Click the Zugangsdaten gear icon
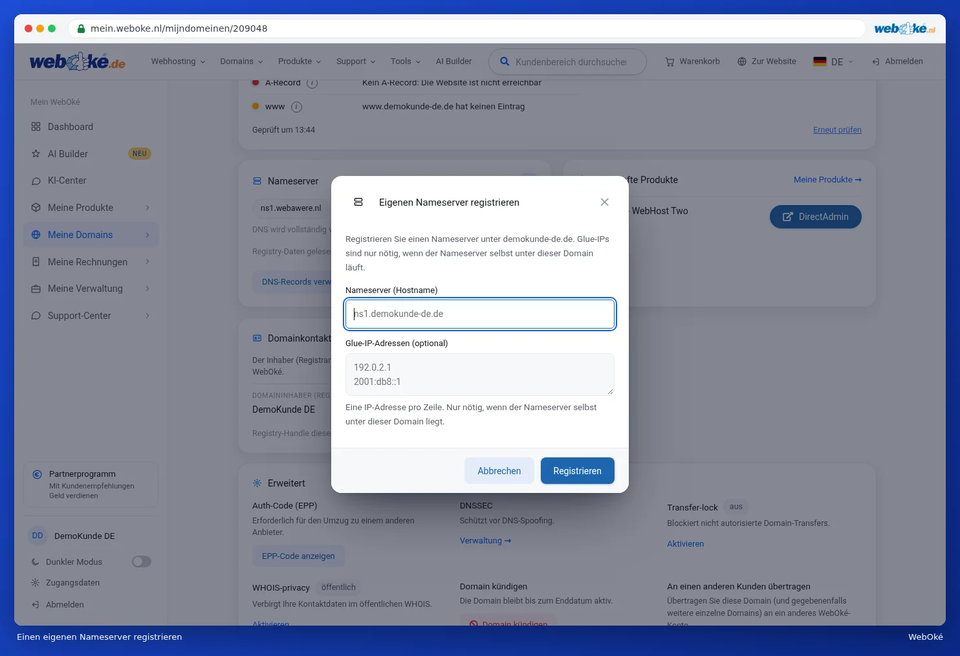960x656 pixels. [x=36, y=583]
